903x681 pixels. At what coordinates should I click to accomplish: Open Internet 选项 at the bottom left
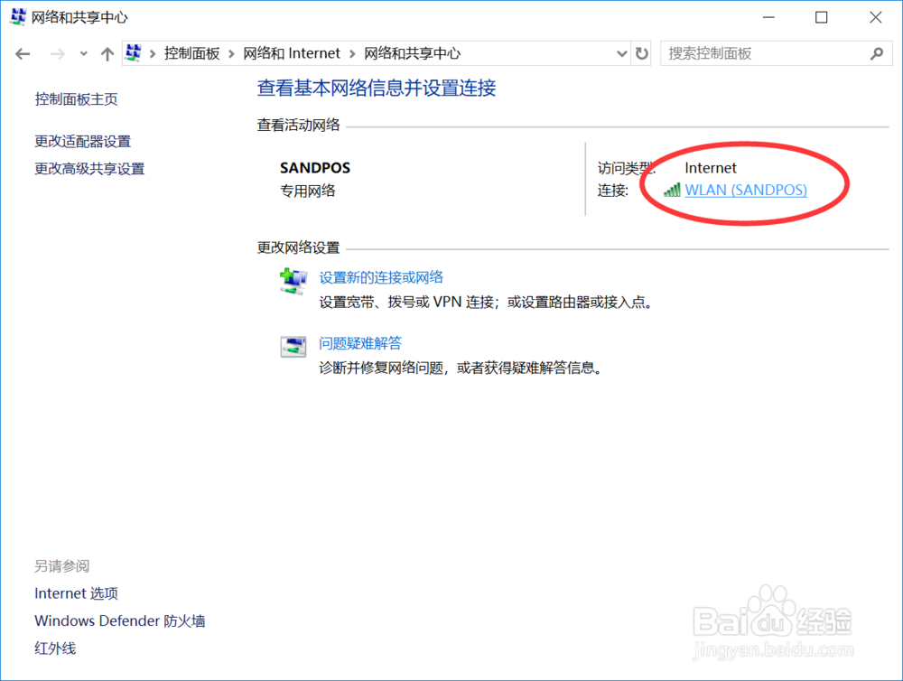click(x=76, y=593)
